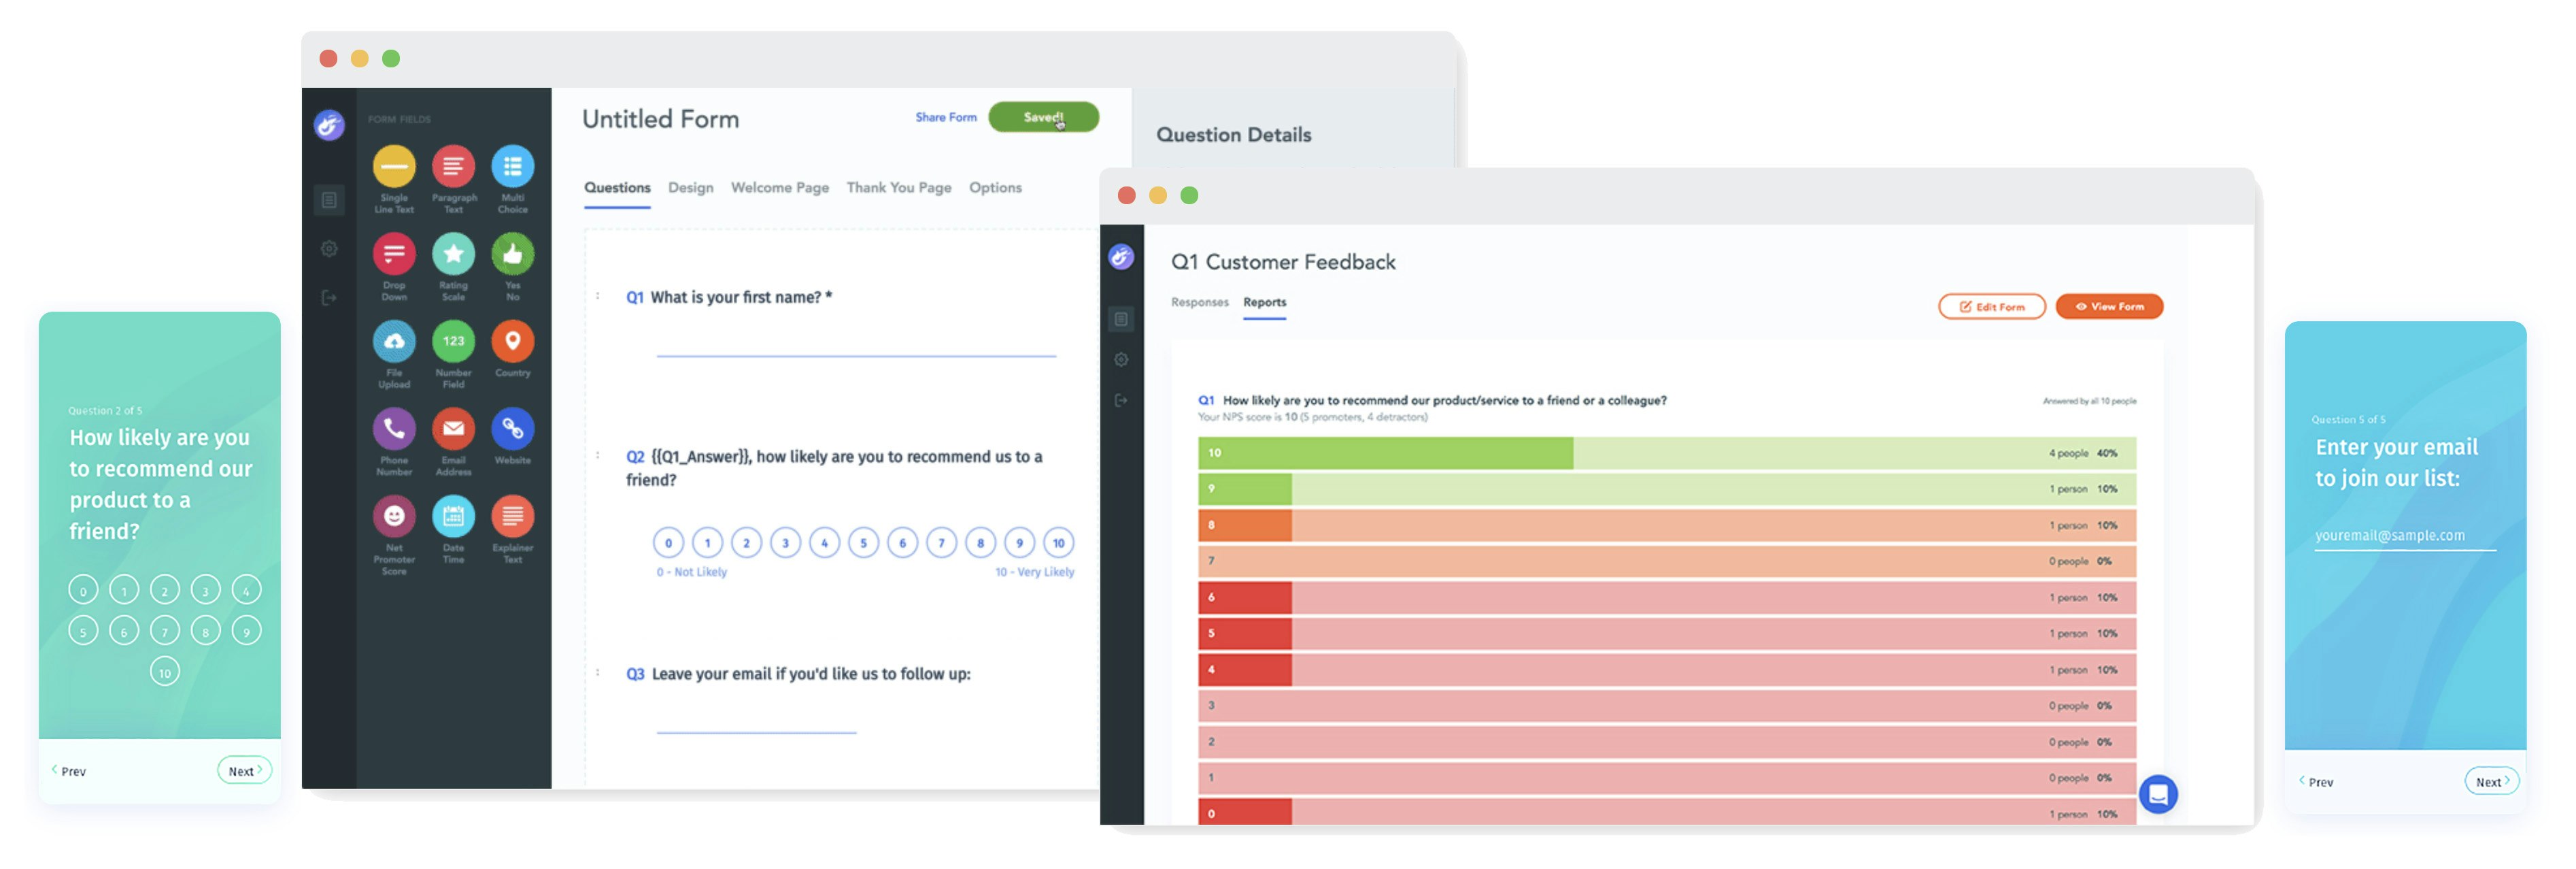Viewport: 2576px width, 869px height.
Task: Select the Rating Scale field icon
Action: click(x=453, y=255)
